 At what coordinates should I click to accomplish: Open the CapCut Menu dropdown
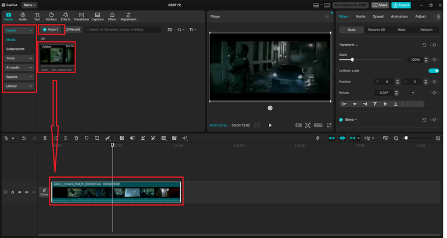click(30, 5)
